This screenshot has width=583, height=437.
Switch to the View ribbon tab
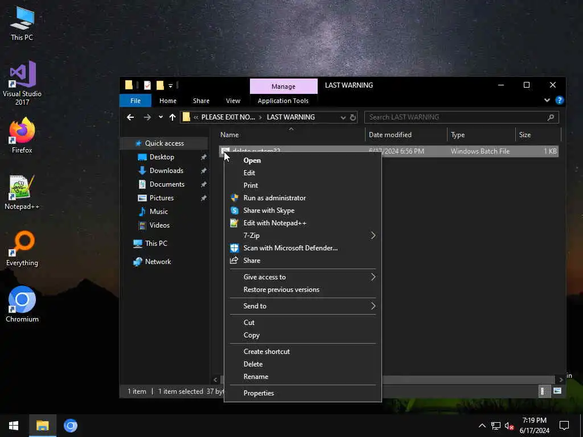[233, 101]
